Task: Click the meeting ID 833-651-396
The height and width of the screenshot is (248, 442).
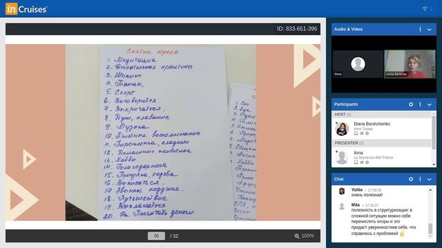Action: tap(297, 29)
